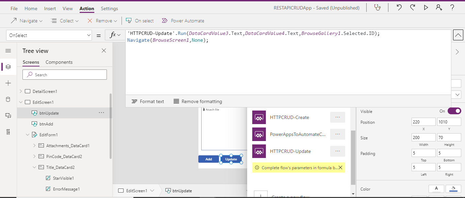Undo the last change

399,7
